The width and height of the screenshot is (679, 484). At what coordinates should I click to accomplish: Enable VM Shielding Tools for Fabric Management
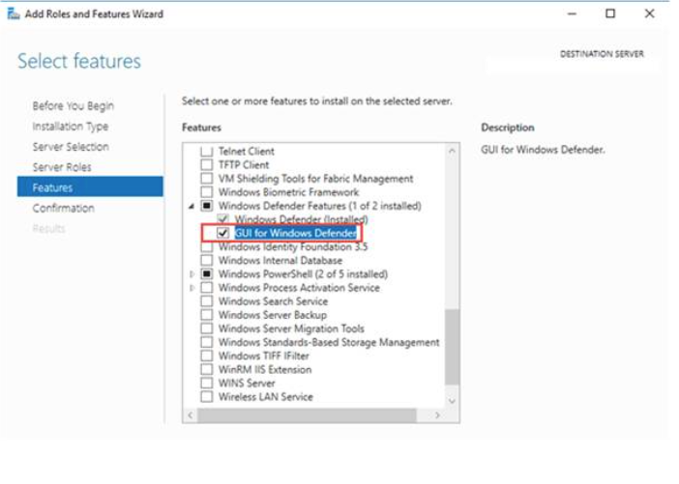[207, 179]
